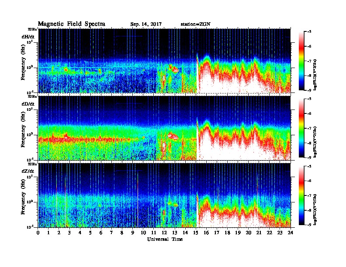
Task: Click the color scale bar beside dH/dt panel
Action: tap(301, 61)
